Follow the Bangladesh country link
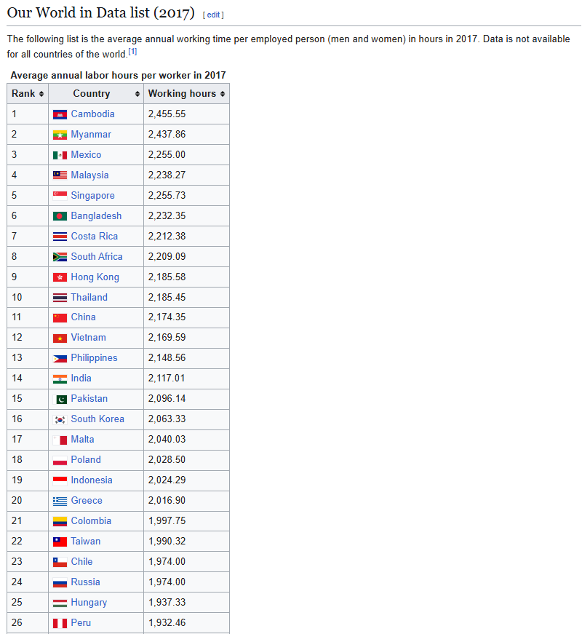This screenshot has height=634, width=582. pos(96,216)
